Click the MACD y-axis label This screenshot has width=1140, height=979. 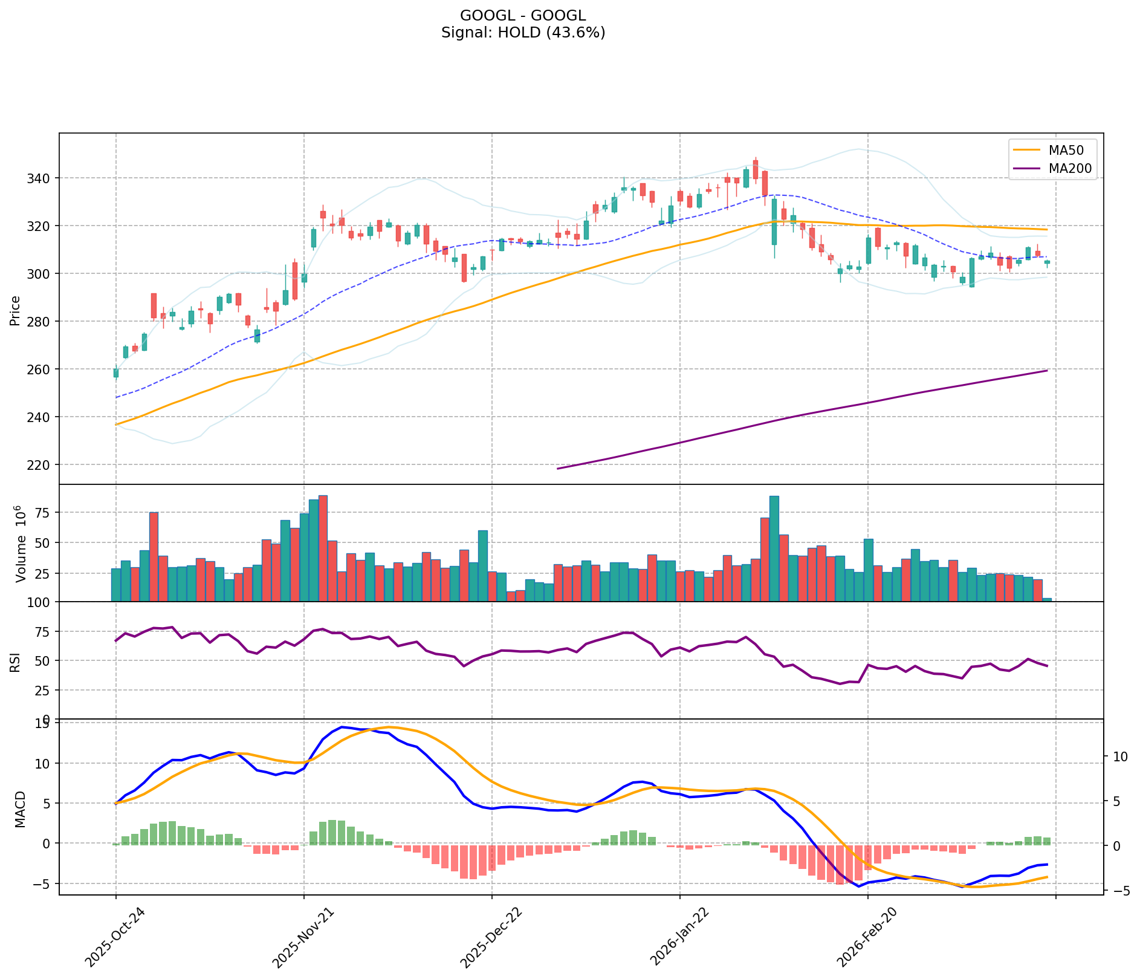coord(20,808)
